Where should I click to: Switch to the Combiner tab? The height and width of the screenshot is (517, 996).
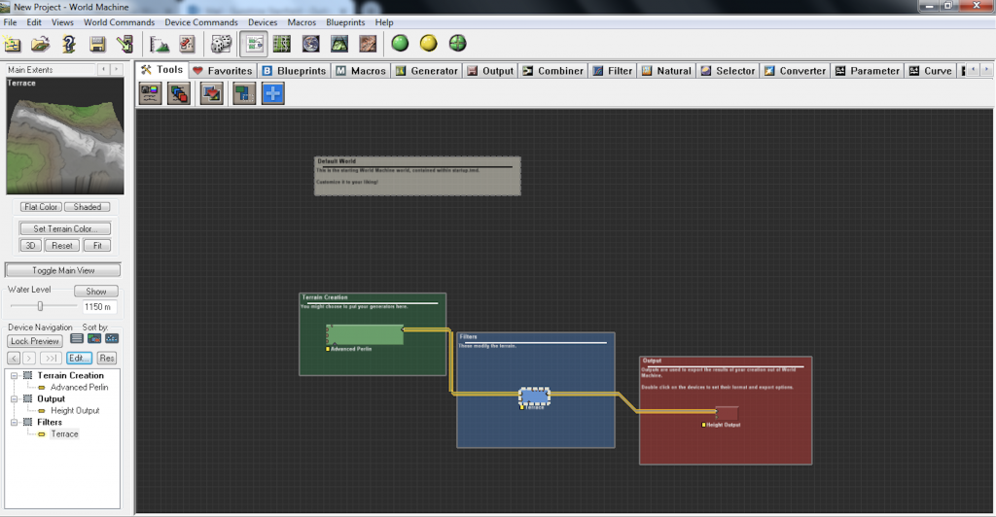pyautogui.click(x=552, y=70)
